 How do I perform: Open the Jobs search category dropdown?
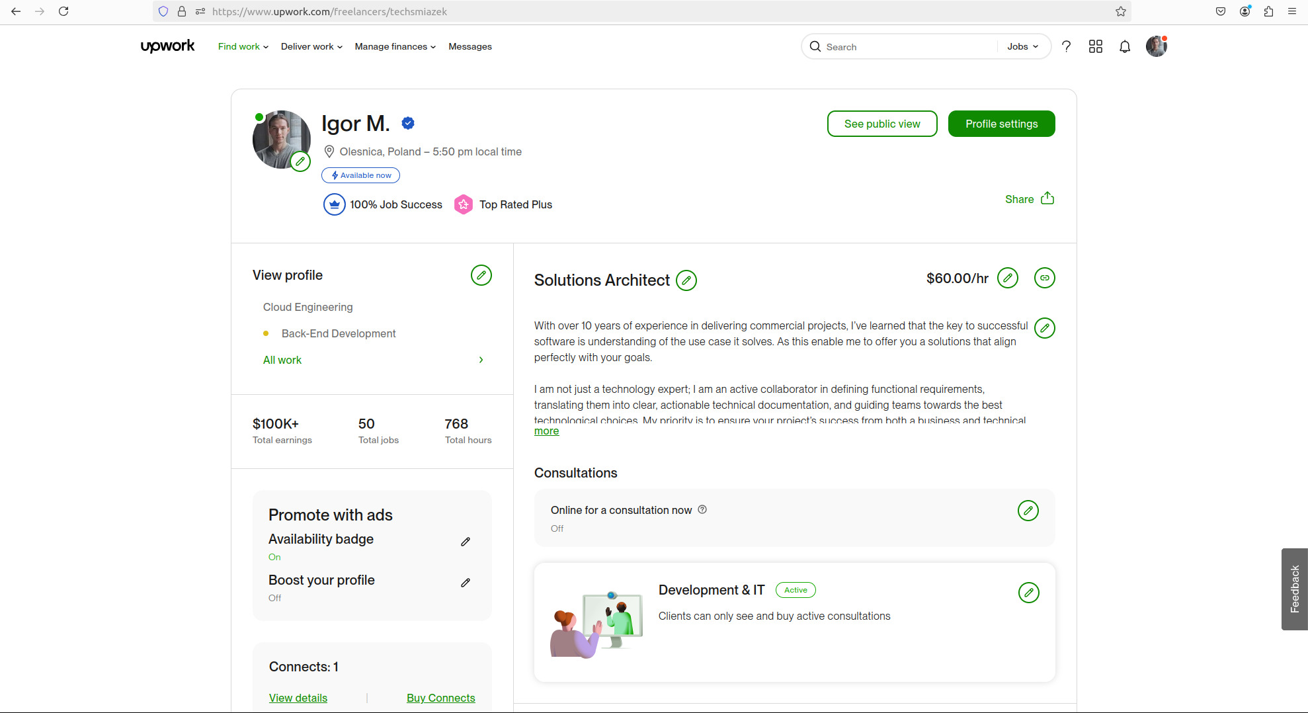click(1022, 46)
